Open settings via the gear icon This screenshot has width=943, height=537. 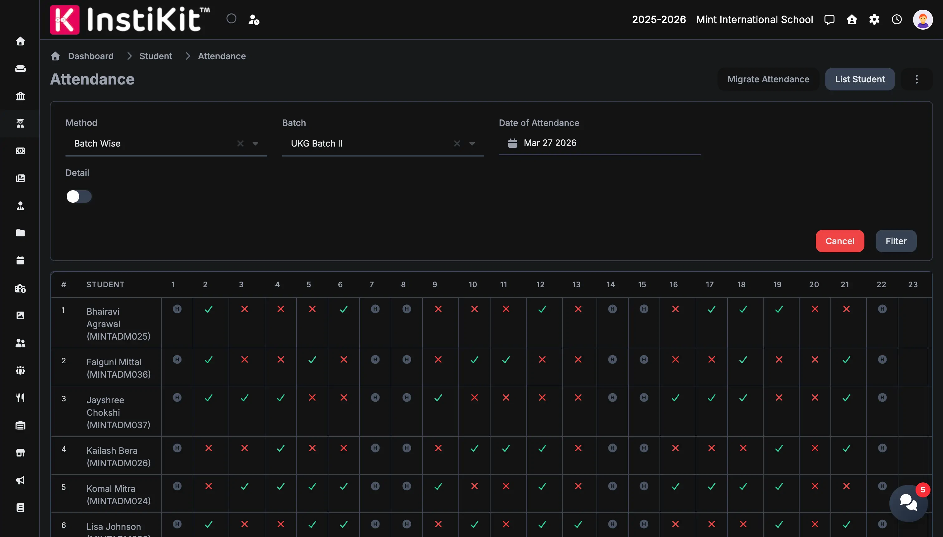pos(874,20)
